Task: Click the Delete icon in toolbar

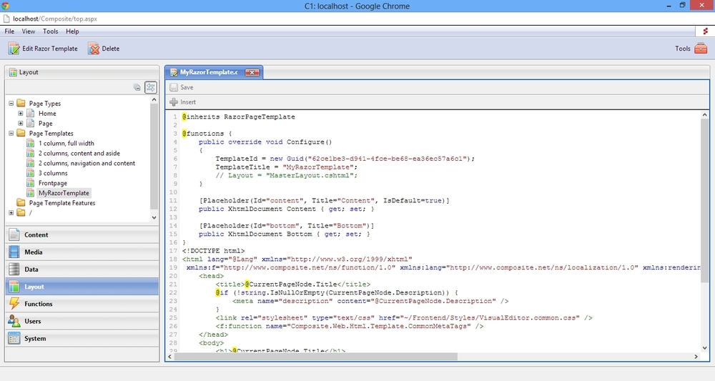Action: (94, 49)
